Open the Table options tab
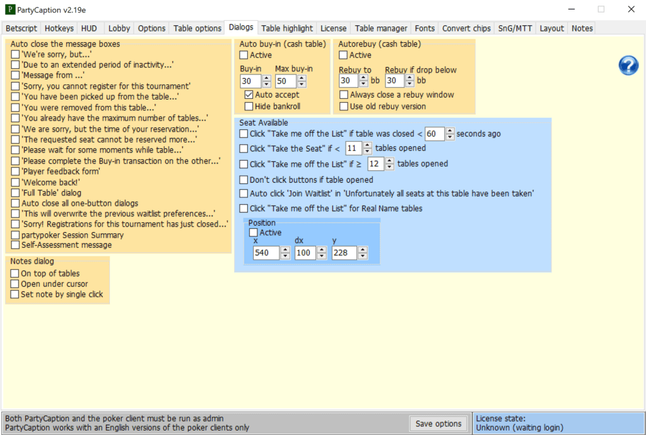Image resolution: width=646 pixels, height=435 pixels. pos(197,28)
